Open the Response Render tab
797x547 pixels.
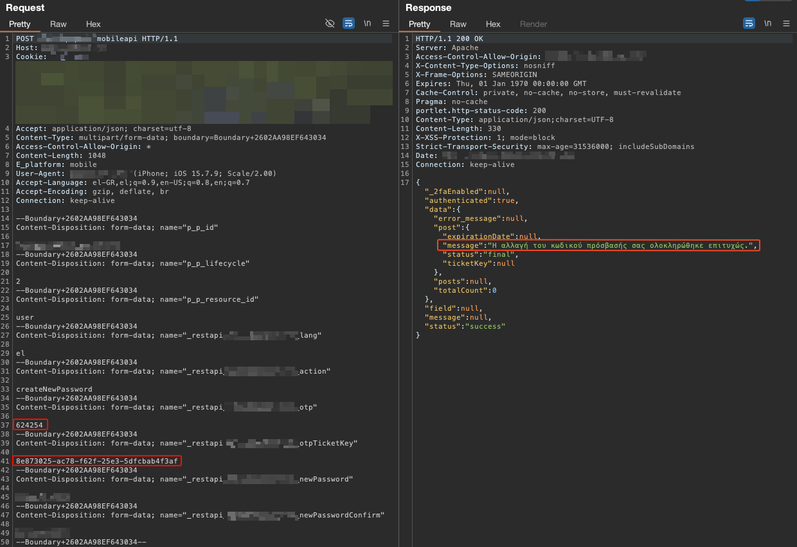[x=533, y=24]
